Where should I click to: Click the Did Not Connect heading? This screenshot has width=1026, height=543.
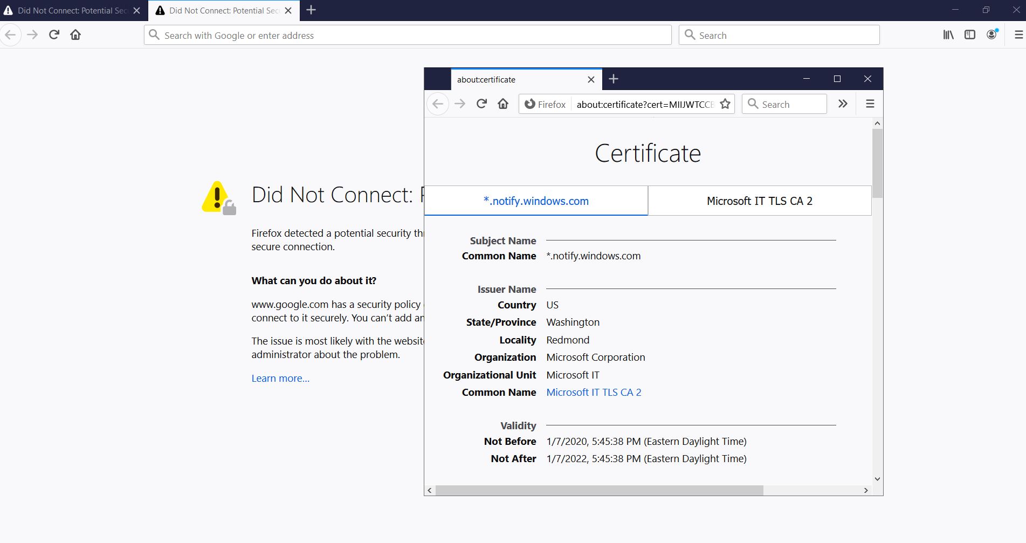pyautogui.click(x=338, y=195)
